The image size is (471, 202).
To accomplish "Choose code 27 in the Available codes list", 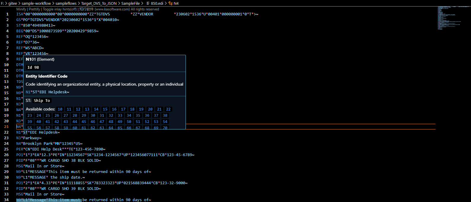I will [66, 116].
